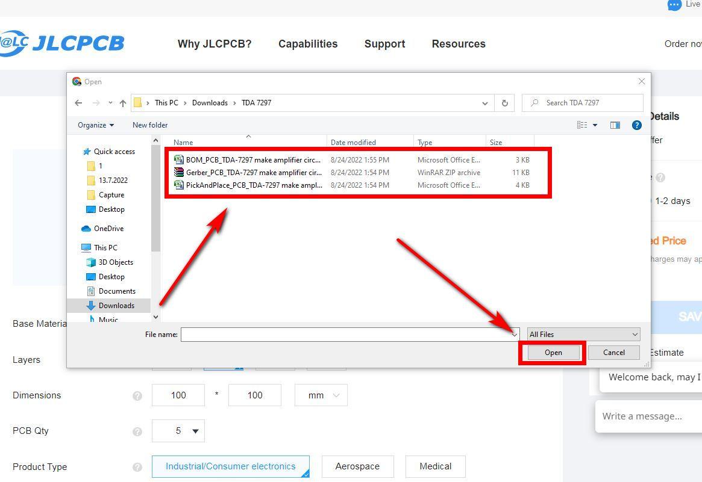Toggle the preview pane icon

[615, 125]
